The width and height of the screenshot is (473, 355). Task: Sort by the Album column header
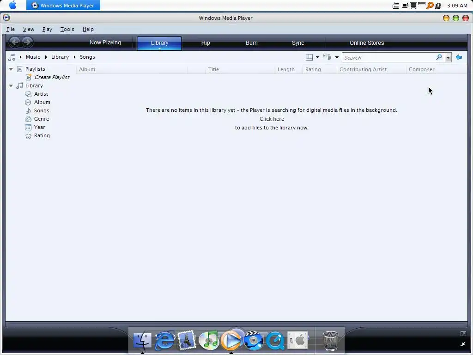(x=132, y=69)
